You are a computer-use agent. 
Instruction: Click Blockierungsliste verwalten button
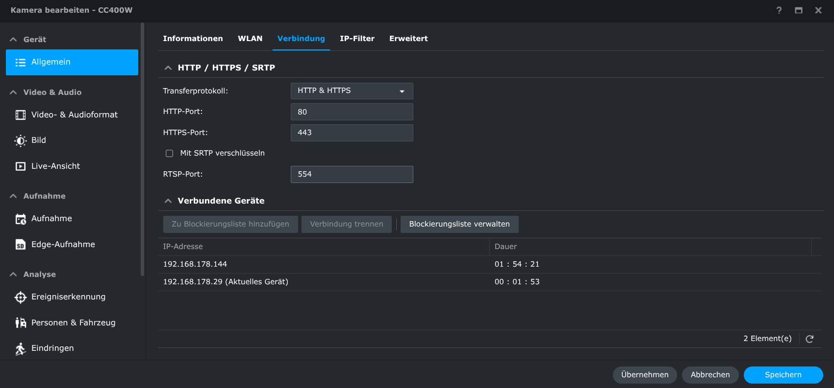[x=459, y=224]
